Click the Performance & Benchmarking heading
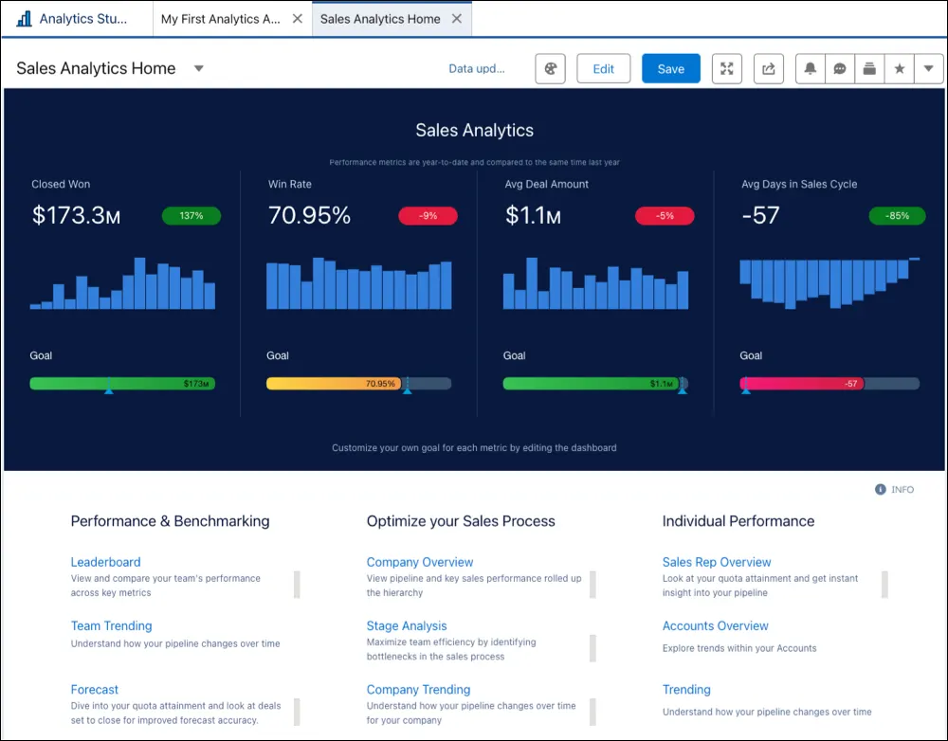Viewport: 948px width, 741px height. tap(170, 521)
